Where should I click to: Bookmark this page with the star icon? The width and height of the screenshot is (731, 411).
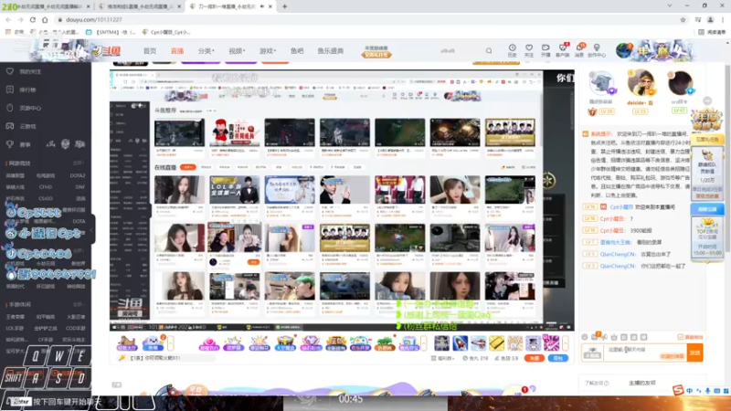pyautogui.click(x=683, y=19)
